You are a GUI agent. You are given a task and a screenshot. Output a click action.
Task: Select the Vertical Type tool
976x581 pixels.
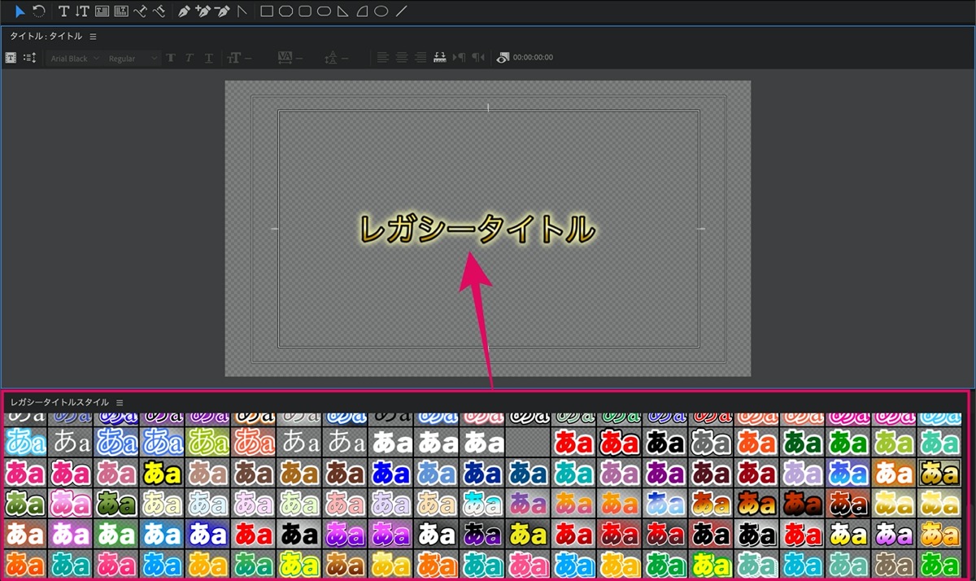[x=82, y=11]
